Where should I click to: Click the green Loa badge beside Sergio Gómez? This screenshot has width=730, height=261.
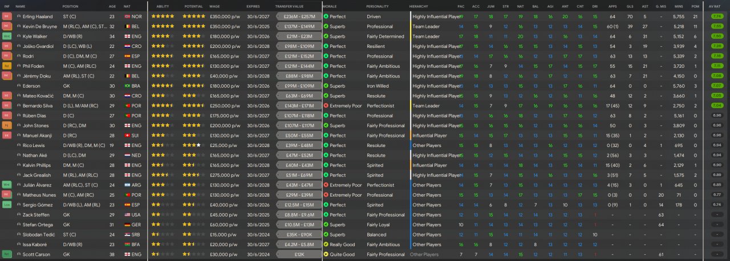click(7, 205)
